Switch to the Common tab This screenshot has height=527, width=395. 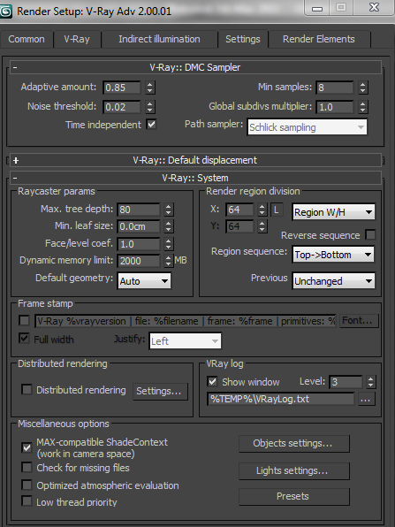27,39
